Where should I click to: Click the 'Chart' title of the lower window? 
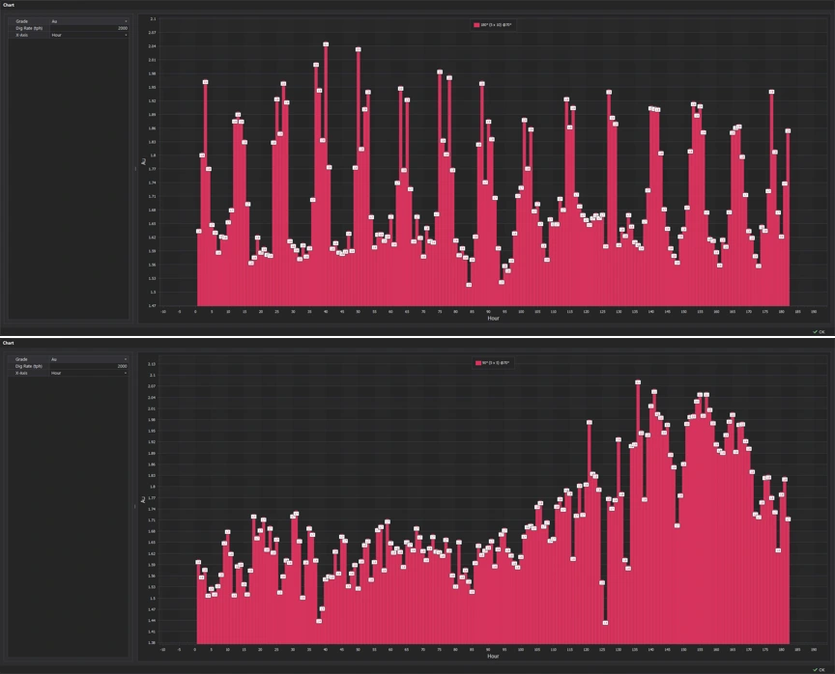[9, 343]
